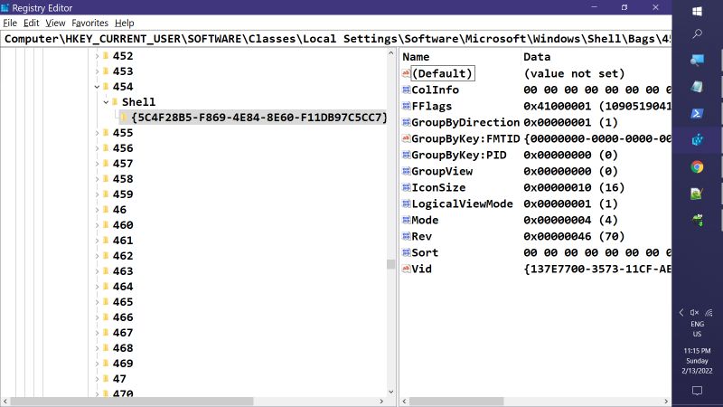Viewport: 723px width, 407px height.
Task: Click the registry path address bar
Action: 335,39
